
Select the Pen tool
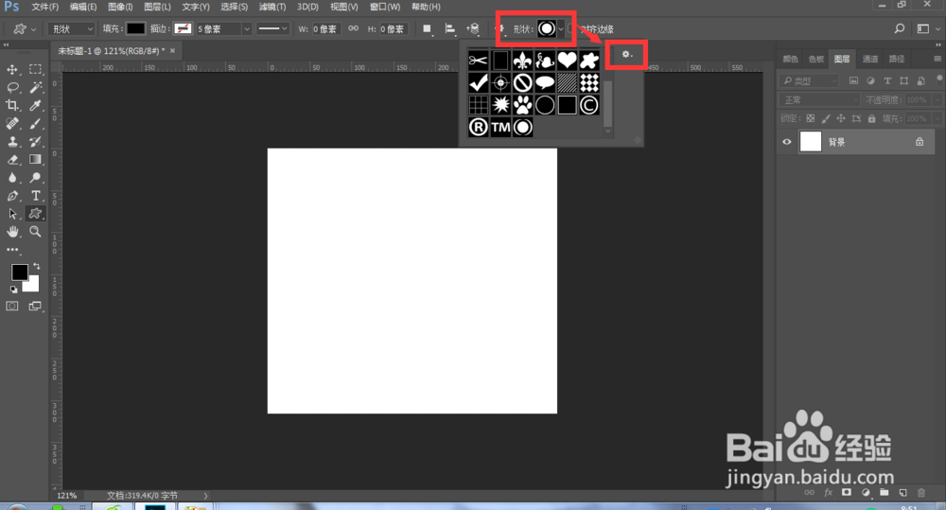[x=12, y=196]
